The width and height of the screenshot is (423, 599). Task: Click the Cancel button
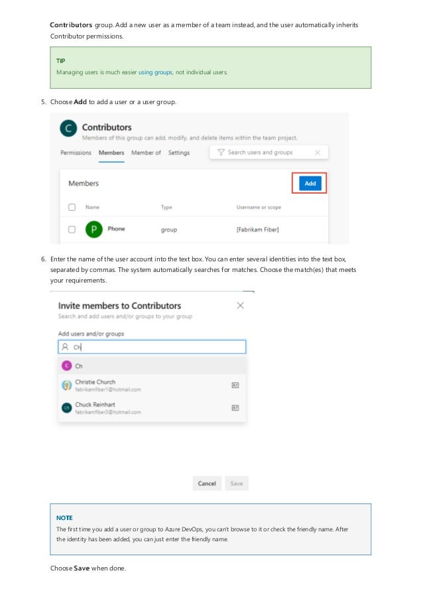[207, 484]
